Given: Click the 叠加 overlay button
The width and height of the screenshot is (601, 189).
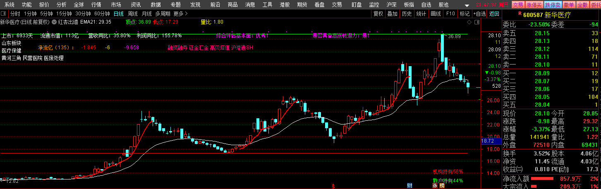Looking at the screenshot, I should tap(392, 14).
